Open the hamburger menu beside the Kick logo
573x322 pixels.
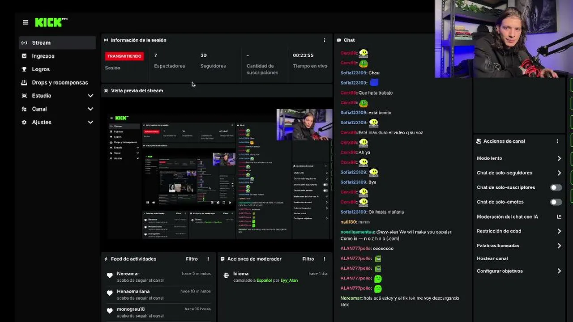pyautogui.click(x=25, y=22)
